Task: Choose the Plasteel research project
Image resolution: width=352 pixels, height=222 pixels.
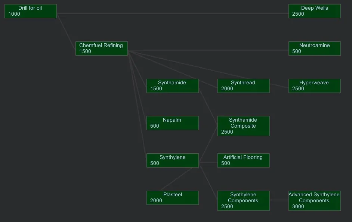Action: pos(172,198)
